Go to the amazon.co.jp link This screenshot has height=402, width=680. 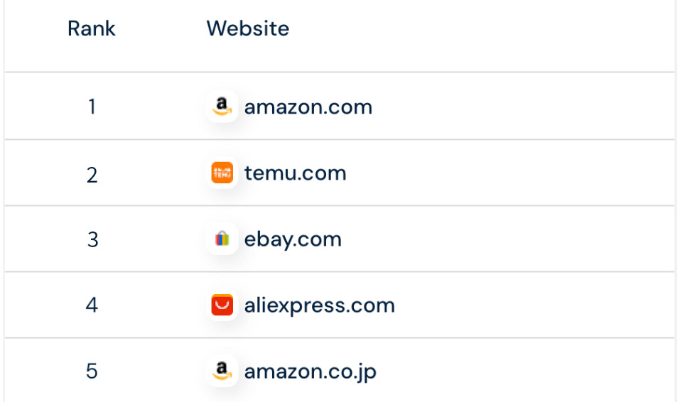[310, 371]
